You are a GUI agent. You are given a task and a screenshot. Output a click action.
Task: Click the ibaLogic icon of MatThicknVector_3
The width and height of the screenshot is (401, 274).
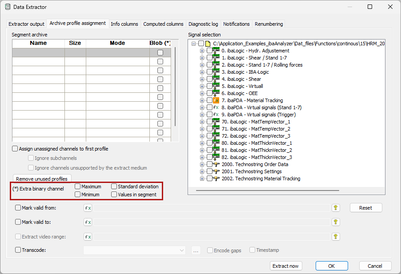(x=216, y=157)
